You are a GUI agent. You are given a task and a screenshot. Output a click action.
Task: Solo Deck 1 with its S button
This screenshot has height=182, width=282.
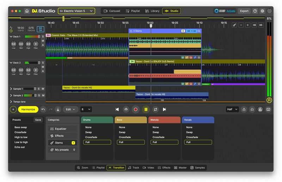click(x=43, y=37)
